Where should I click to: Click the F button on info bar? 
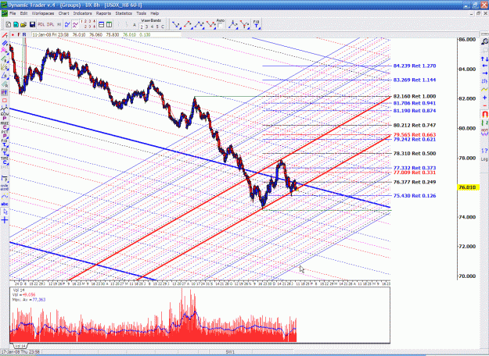tap(19, 35)
